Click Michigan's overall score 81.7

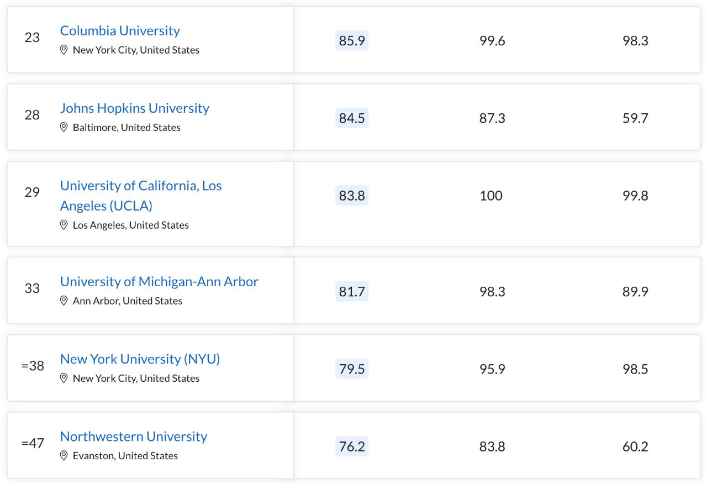pyautogui.click(x=352, y=291)
